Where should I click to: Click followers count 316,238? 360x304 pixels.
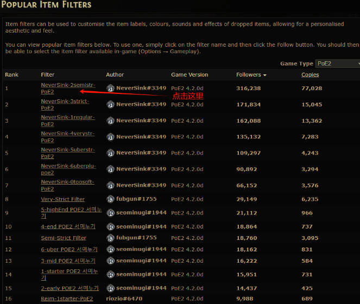pyautogui.click(x=249, y=88)
